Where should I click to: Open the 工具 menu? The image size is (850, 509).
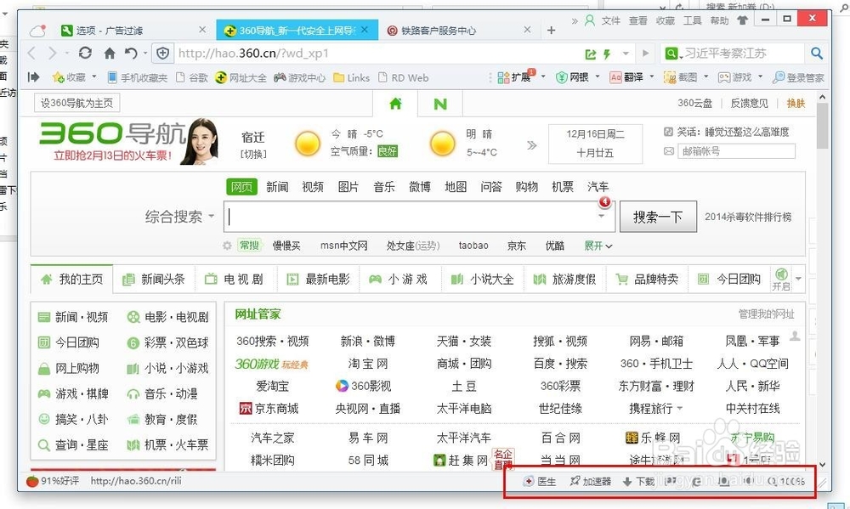(x=692, y=20)
